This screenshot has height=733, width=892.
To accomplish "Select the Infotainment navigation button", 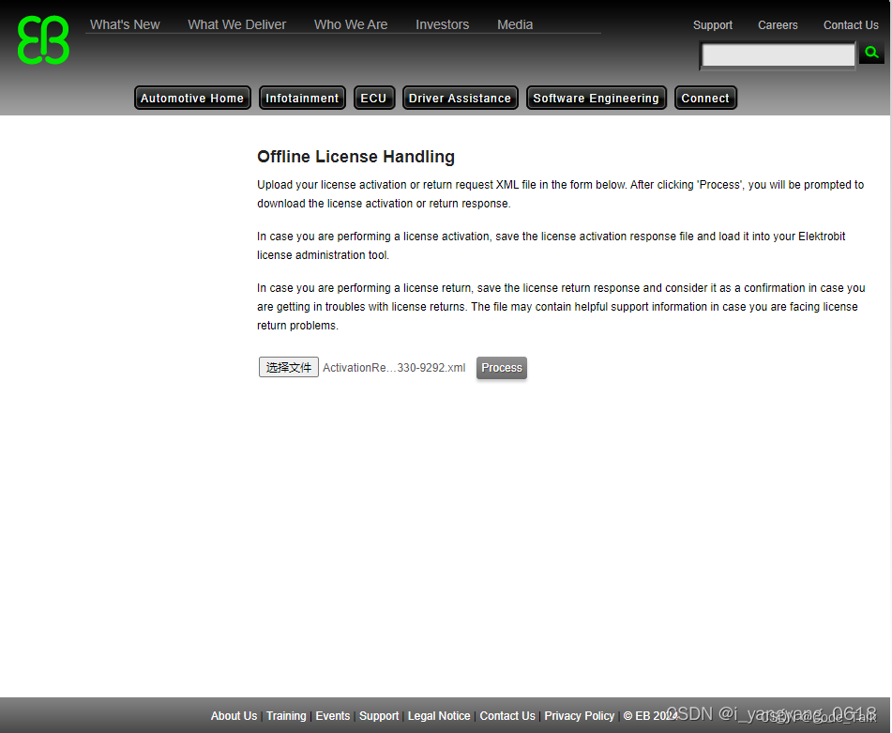I will pos(301,98).
